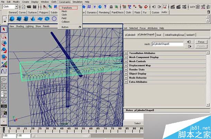Switch to four view layout
This screenshot has height=139, width=211.
[x=4, y=87]
